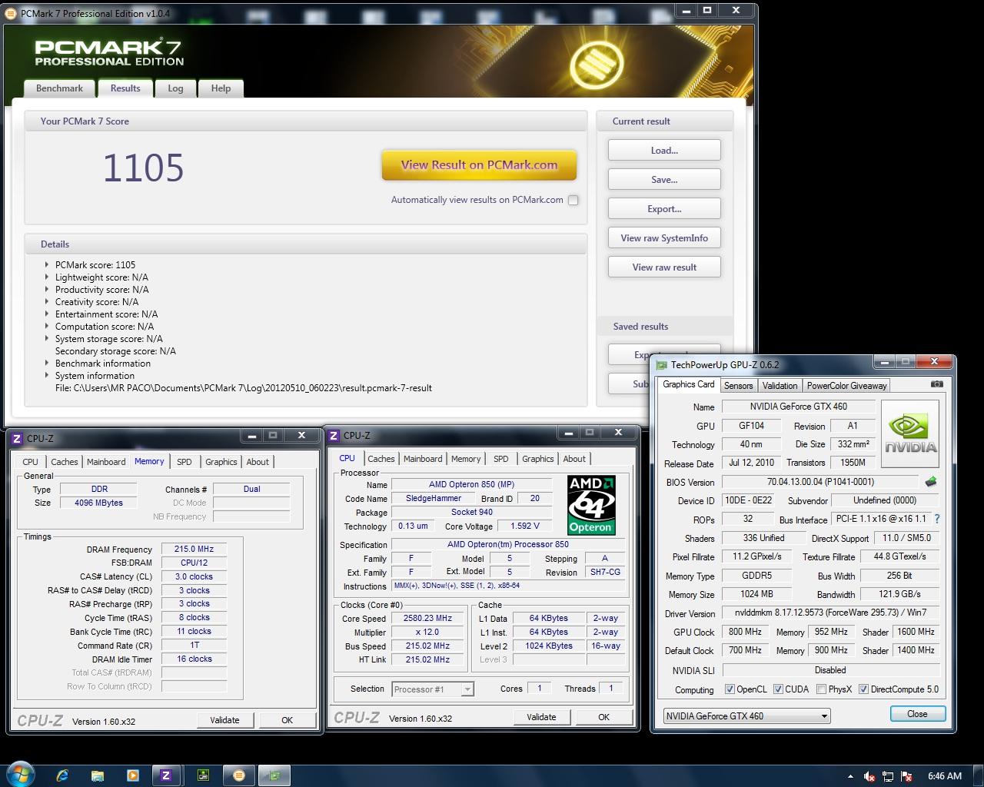Toggle the DirectCompute 5.0 checkbox
The image size is (984, 787).
[x=863, y=689]
